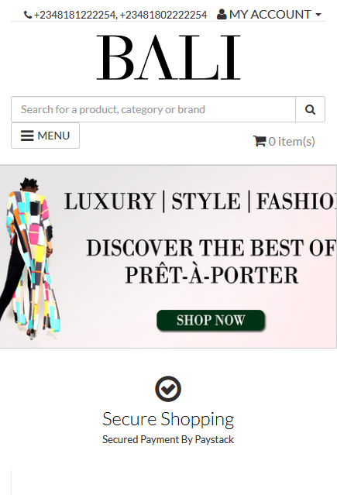Click the phone handset icon

(28, 15)
